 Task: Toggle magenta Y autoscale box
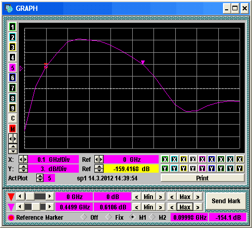point(202,169)
